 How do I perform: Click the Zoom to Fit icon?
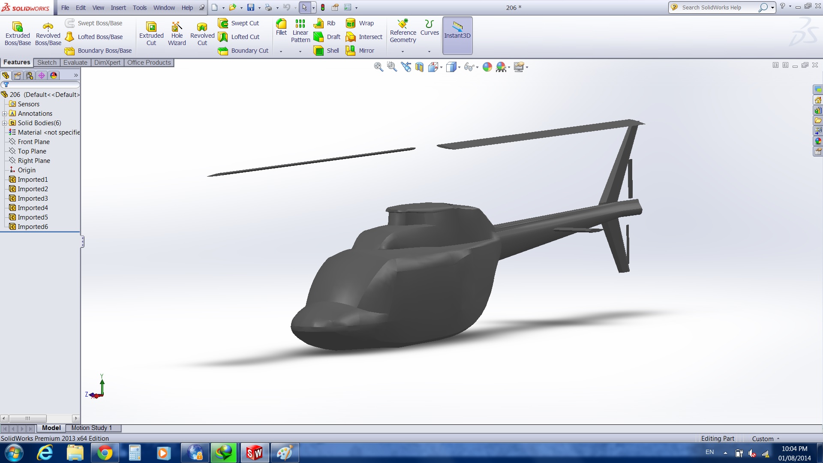[x=378, y=67]
